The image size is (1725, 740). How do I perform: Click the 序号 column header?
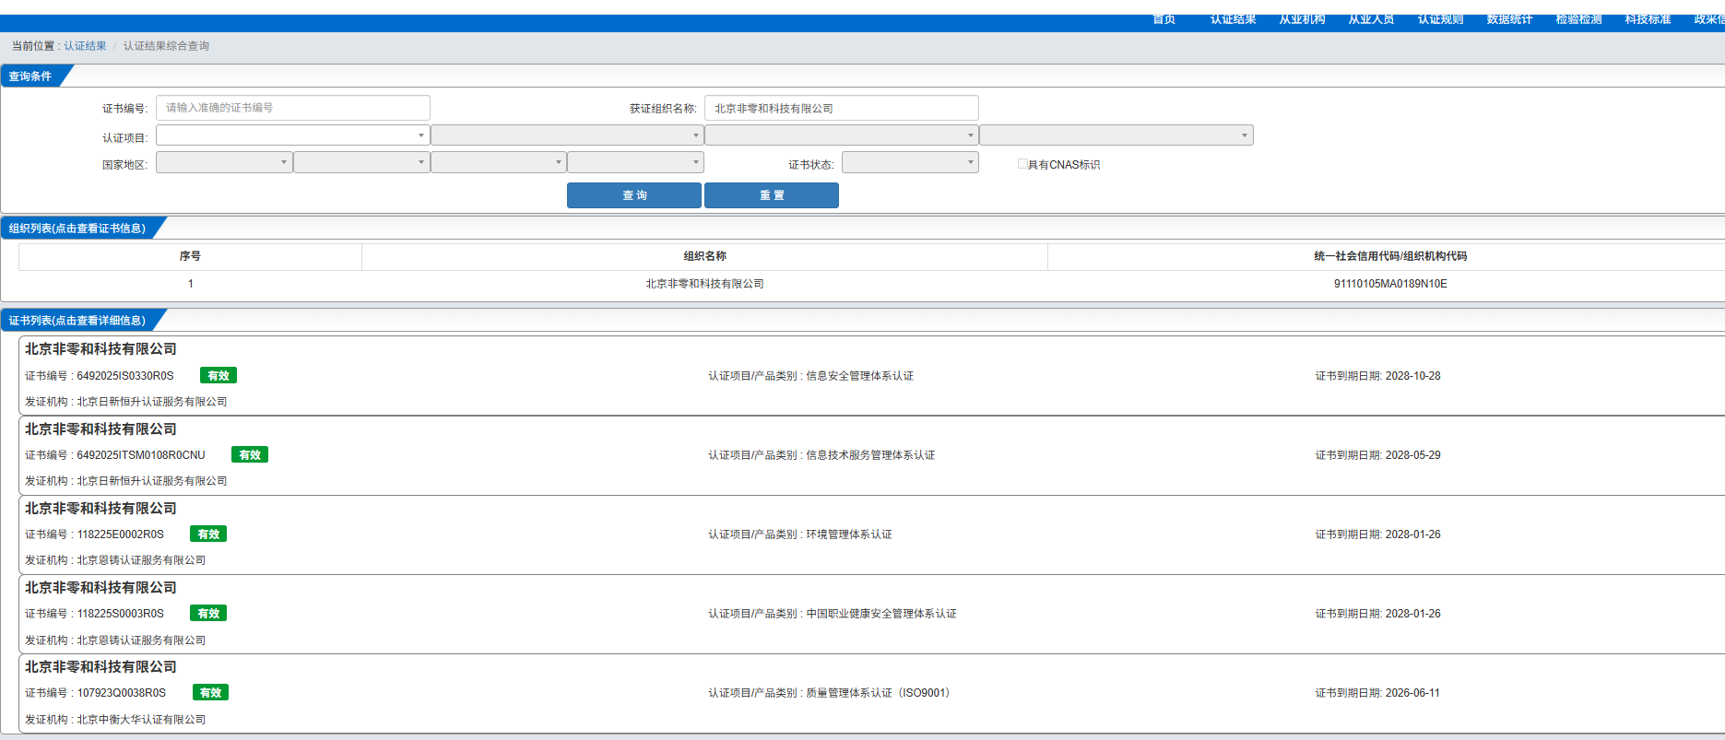pyautogui.click(x=190, y=256)
